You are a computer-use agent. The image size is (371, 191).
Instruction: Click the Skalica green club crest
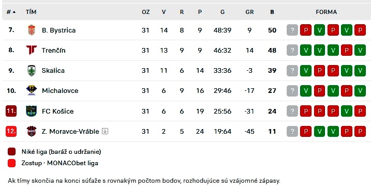click(x=32, y=70)
